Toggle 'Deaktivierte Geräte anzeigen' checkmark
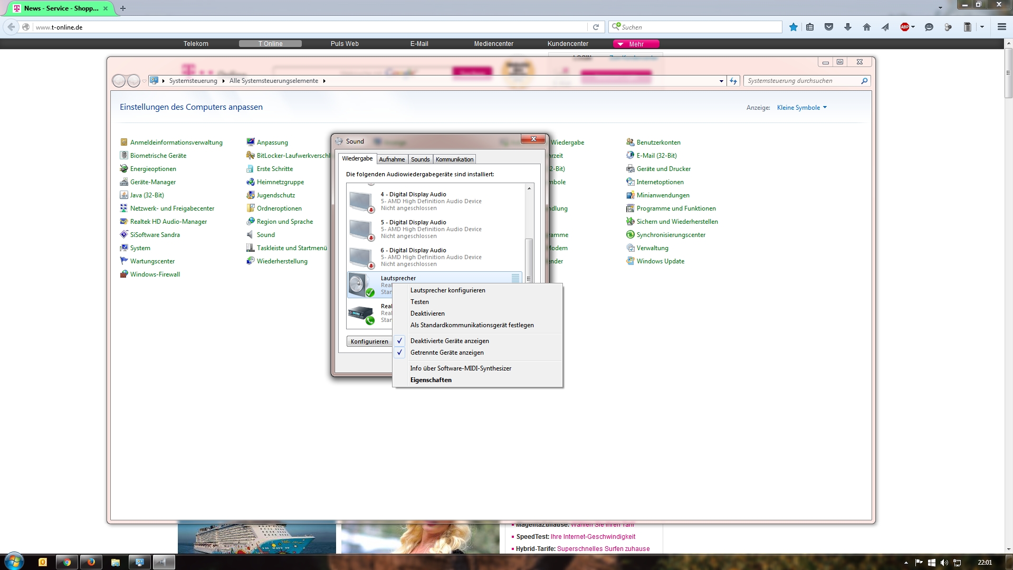 coord(449,341)
